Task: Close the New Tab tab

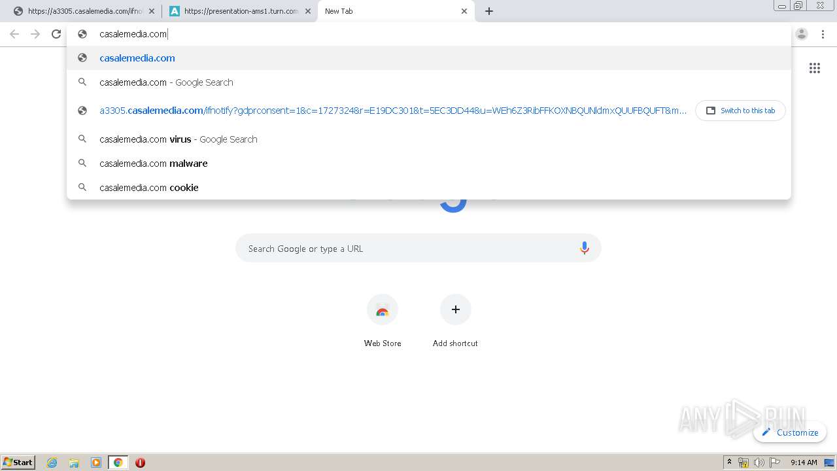Action: [464, 11]
